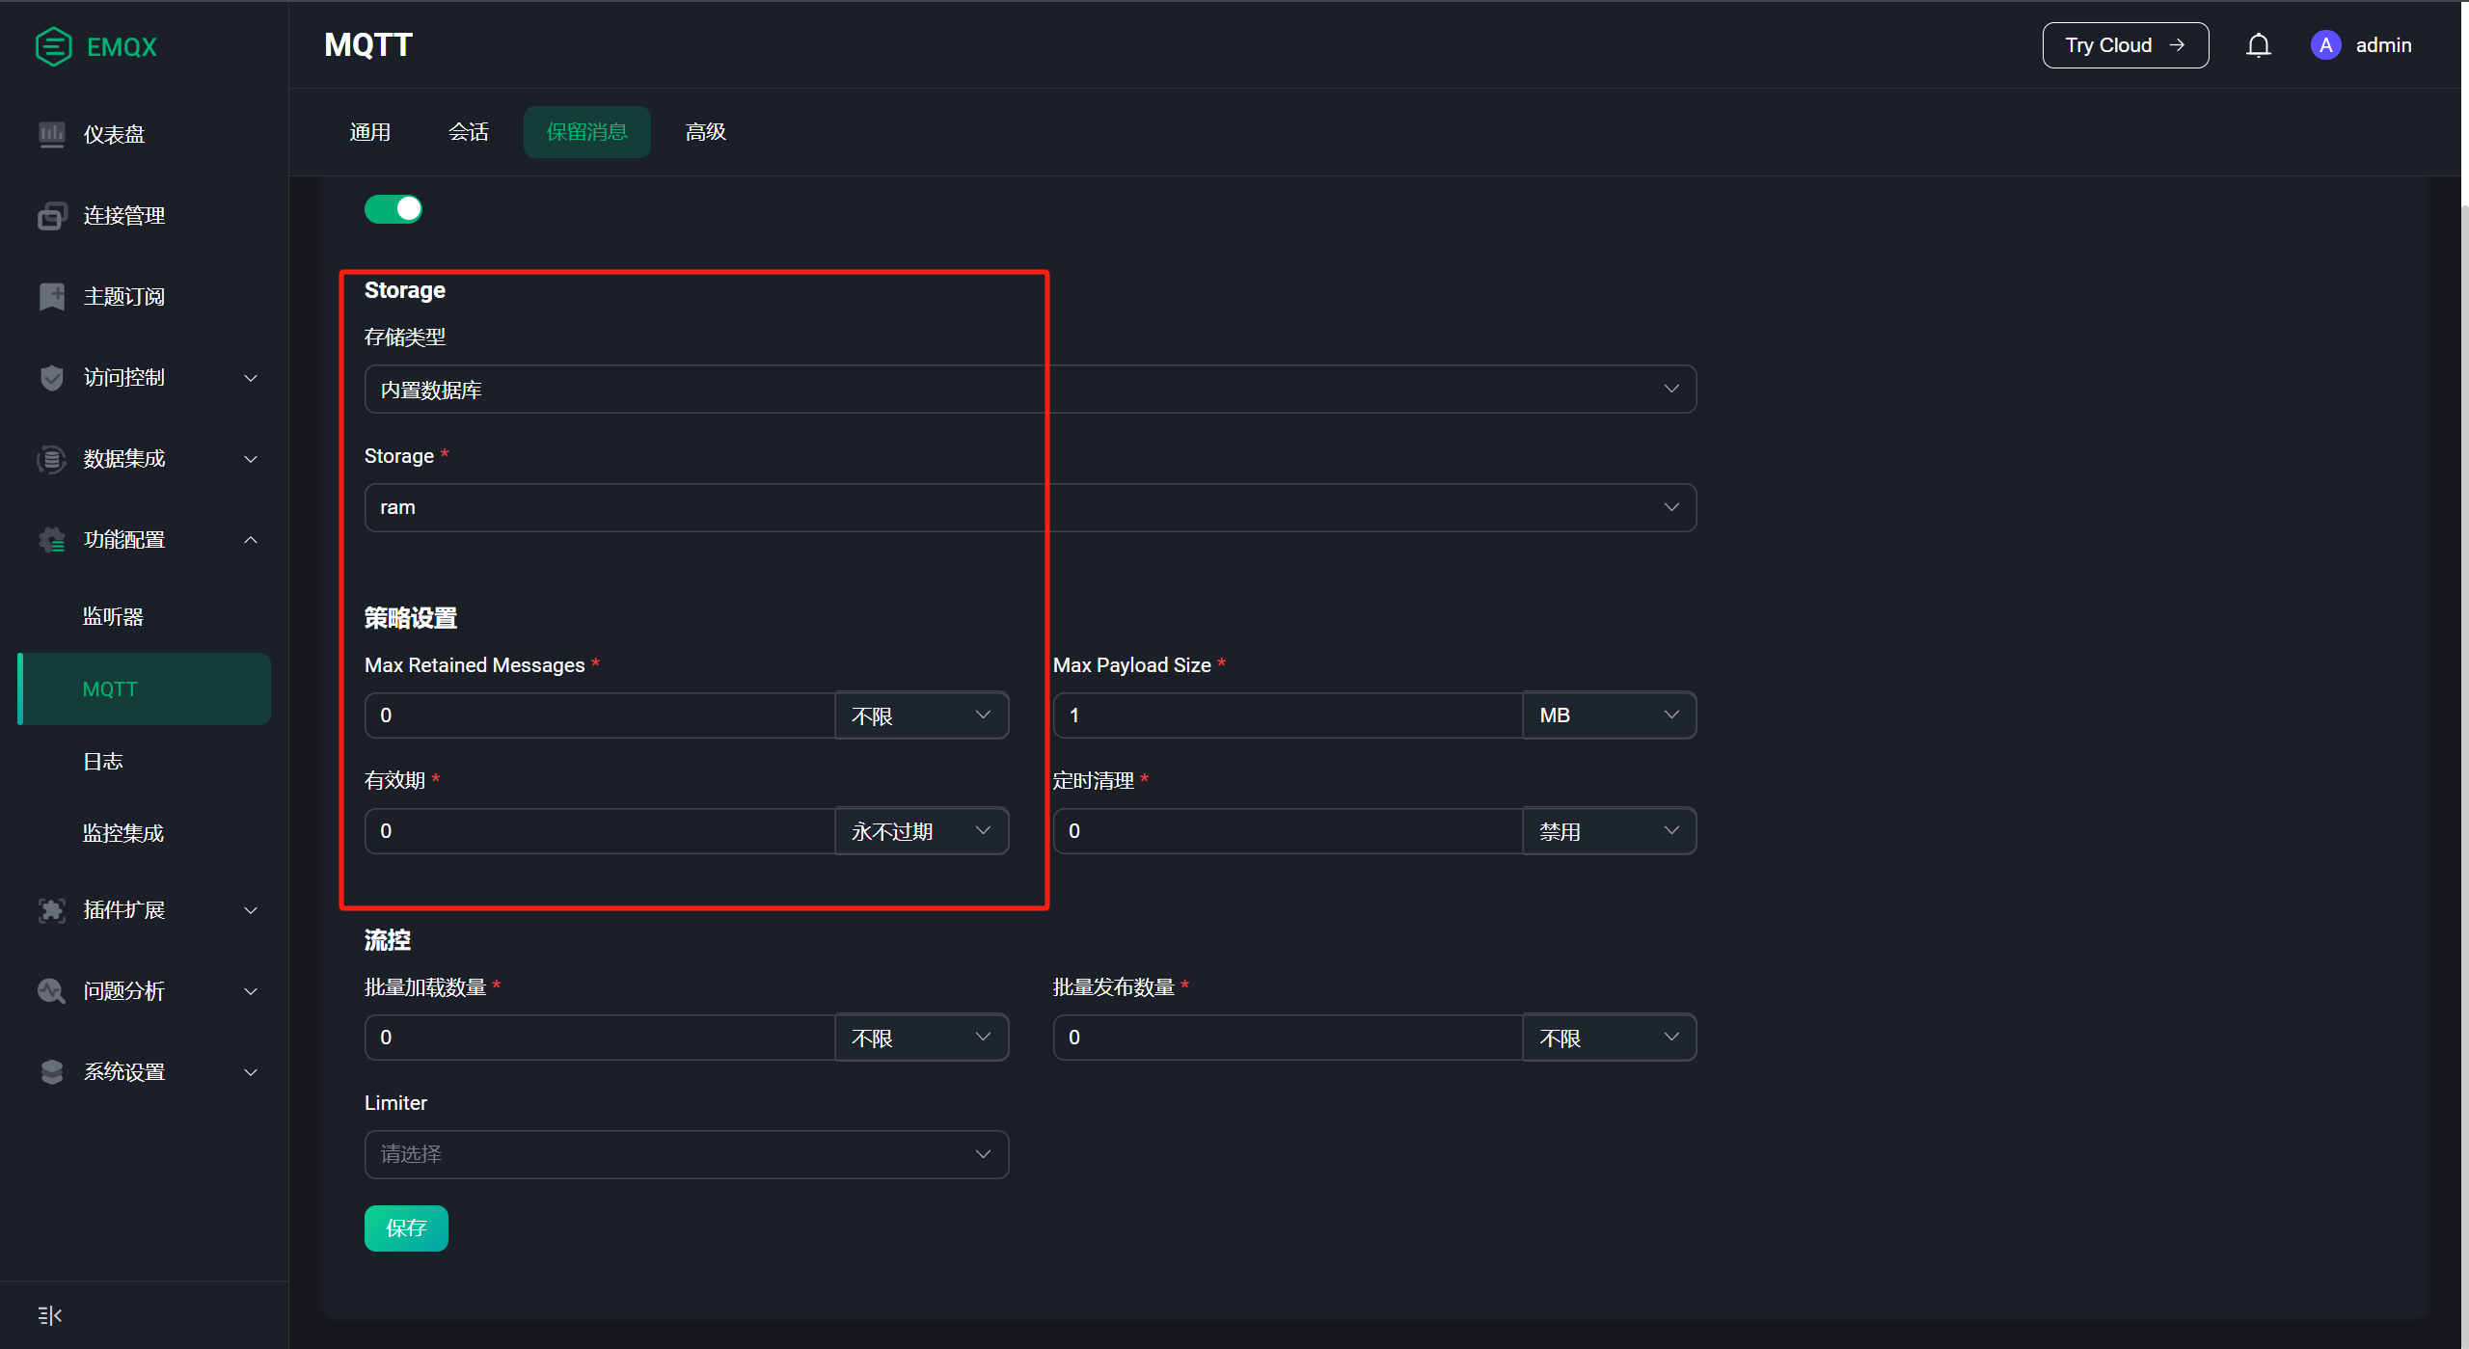Open the Storage ram dropdown

click(1029, 507)
